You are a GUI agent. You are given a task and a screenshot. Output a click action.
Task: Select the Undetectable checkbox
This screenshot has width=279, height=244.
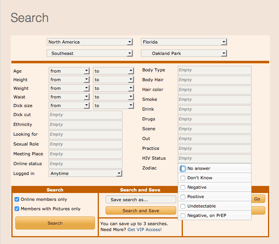tap(183, 206)
